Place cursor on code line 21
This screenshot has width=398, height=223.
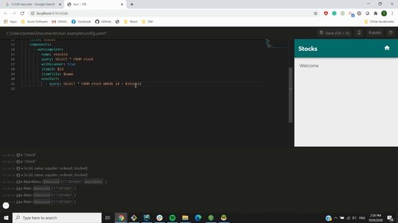point(142,84)
